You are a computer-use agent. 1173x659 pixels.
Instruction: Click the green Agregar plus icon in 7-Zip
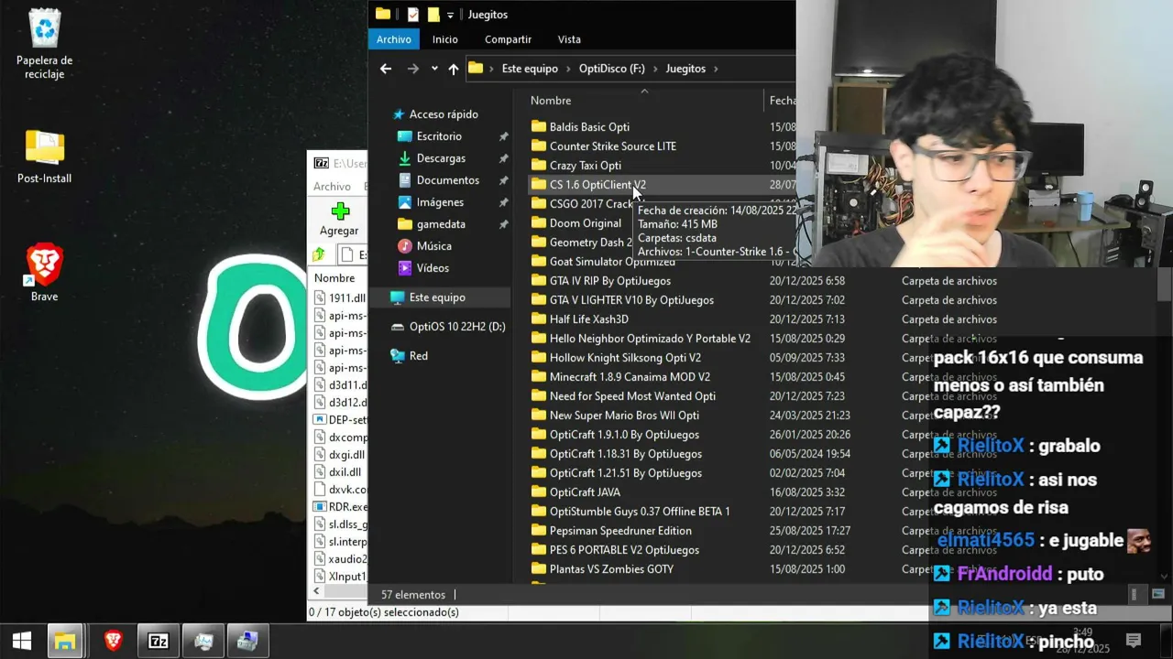pyautogui.click(x=340, y=211)
